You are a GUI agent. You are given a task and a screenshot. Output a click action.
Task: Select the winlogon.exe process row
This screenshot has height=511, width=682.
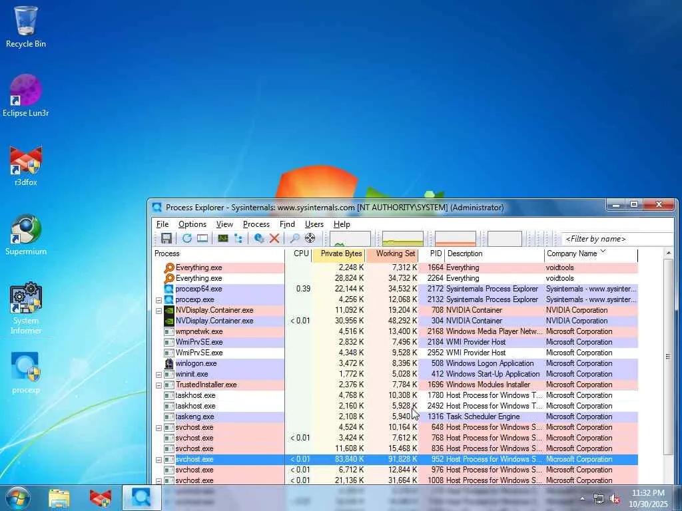pyautogui.click(x=396, y=363)
